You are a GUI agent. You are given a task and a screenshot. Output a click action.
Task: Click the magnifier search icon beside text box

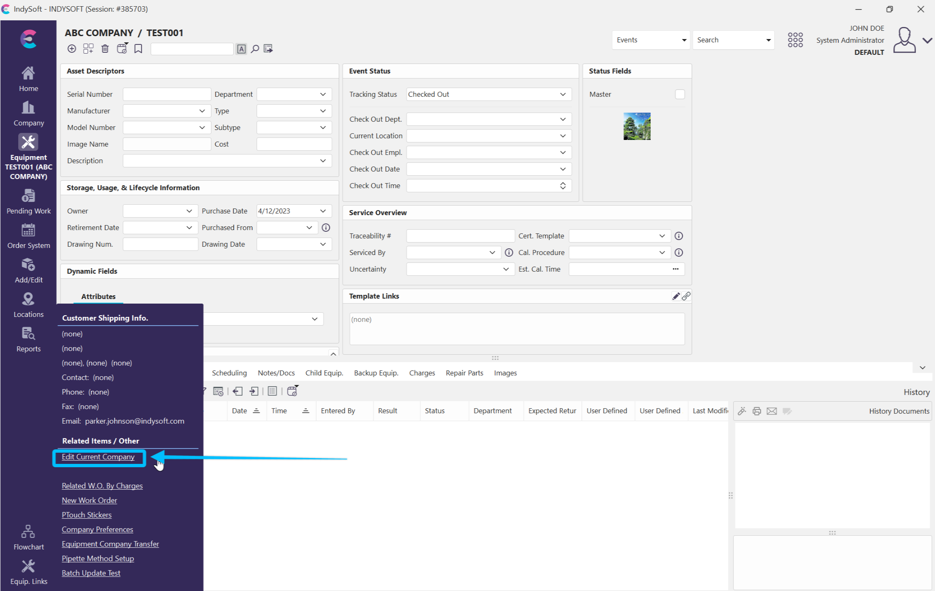pyautogui.click(x=255, y=49)
